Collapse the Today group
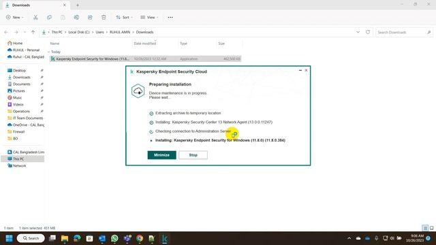Image resolution: width=436 pixels, height=245 pixels. (49, 52)
